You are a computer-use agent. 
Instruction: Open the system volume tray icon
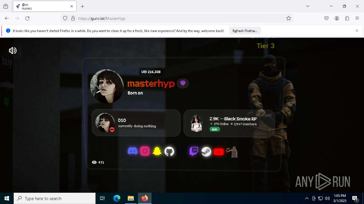(x=327, y=198)
